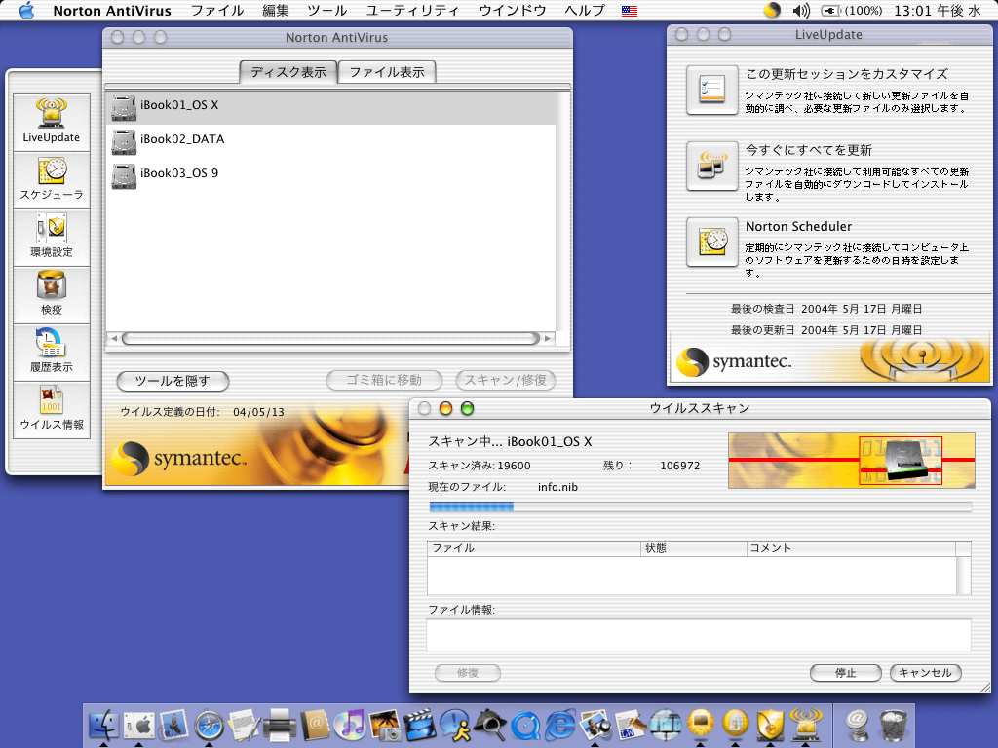Open the printer icon in the Dock
Viewport: 998px width, 748px height.
(279, 725)
